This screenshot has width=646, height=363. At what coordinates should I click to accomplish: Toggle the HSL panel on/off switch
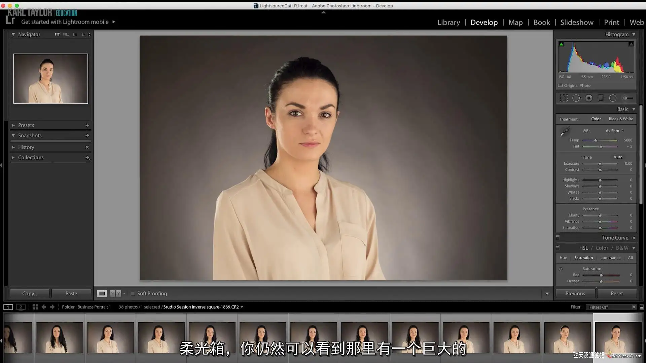coord(558,247)
